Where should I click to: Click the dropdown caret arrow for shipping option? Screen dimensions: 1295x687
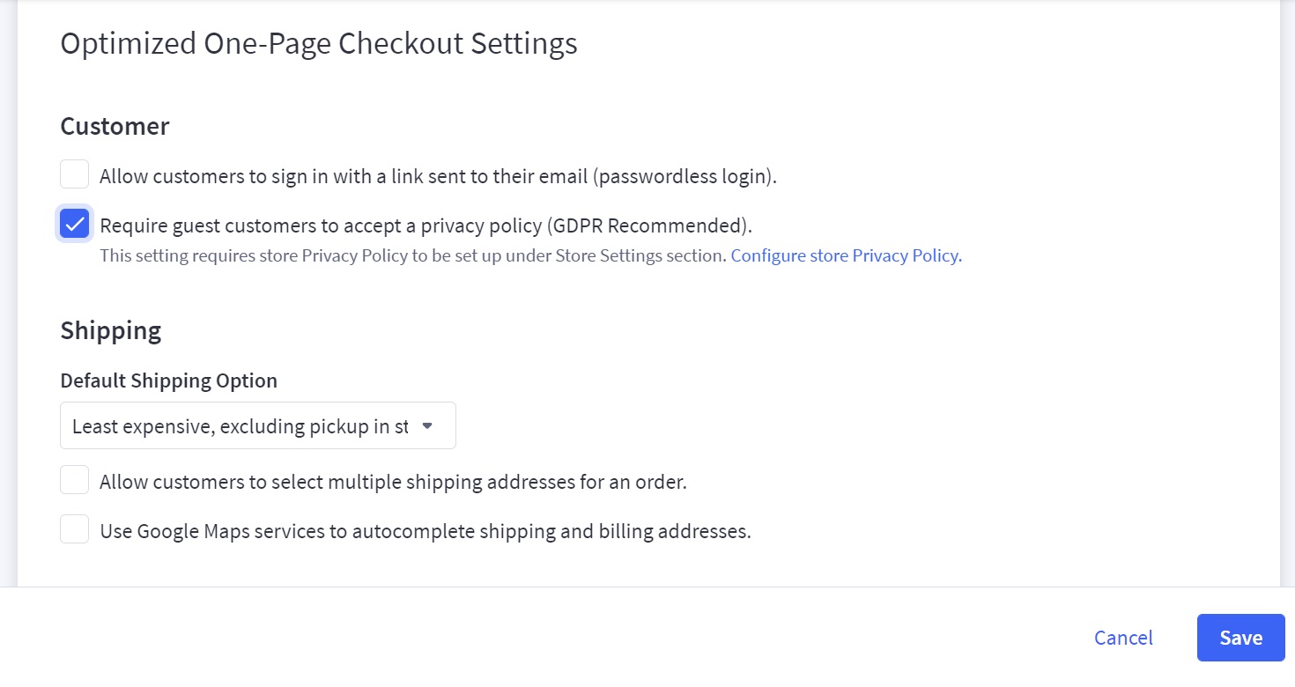pyautogui.click(x=427, y=426)
